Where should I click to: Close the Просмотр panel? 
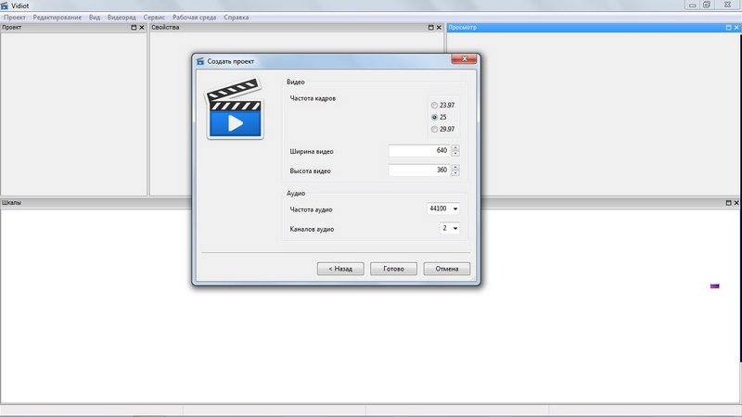pyautogui.click(x=736, y=28)
